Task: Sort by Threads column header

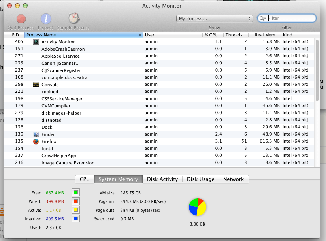Action: pos(236,35)
